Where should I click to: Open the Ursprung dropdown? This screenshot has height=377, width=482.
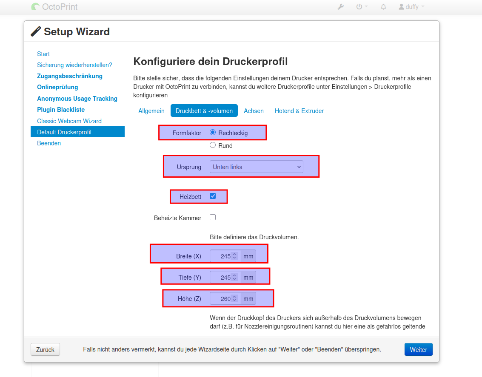click(x=256, y=167)
